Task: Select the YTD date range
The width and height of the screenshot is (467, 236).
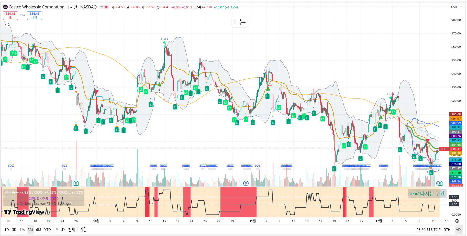Action: click(48, 230)
